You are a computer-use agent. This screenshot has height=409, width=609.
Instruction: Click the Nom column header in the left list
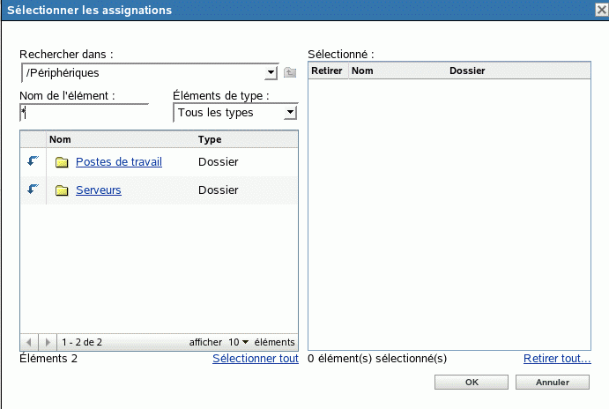60,139
